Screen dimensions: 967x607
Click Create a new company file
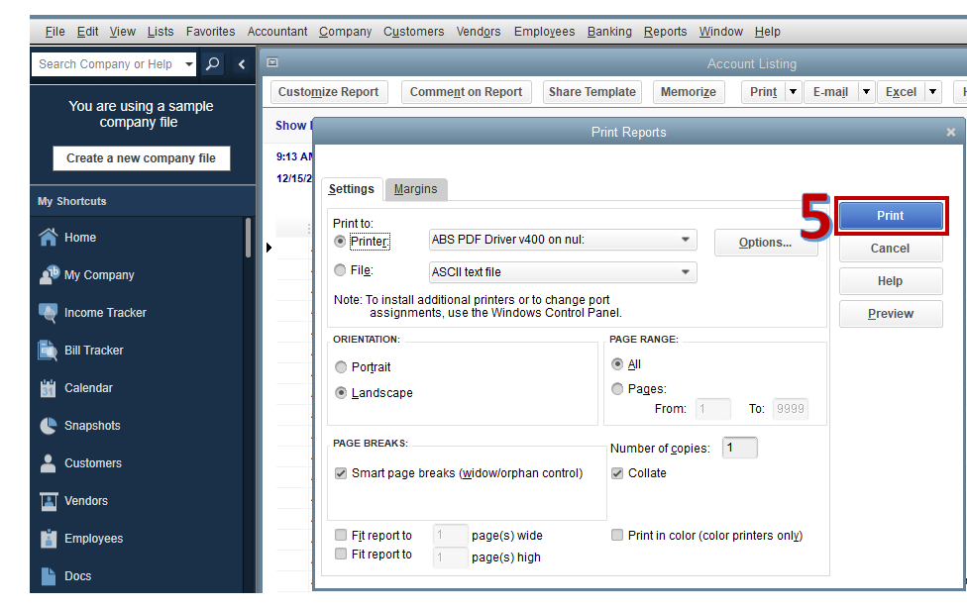click(142, 158)
